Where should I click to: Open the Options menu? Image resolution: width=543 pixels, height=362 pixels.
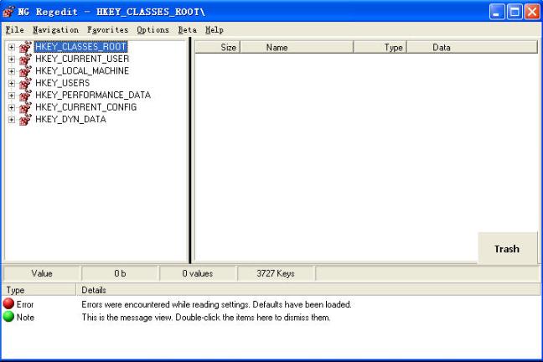(153, 29)
